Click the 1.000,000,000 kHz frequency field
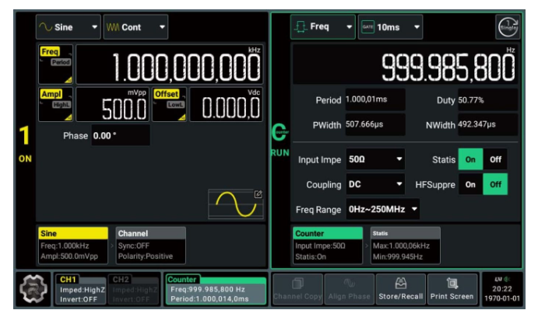 coord(170,64)
